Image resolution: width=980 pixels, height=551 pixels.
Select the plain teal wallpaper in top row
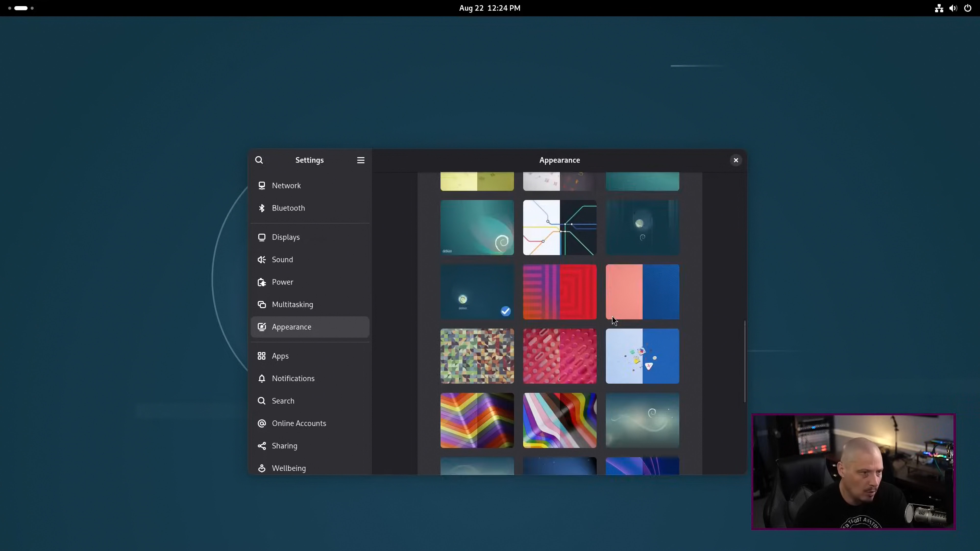click(642, 181)
